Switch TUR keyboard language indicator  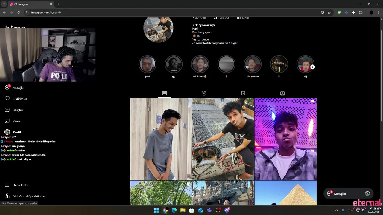point(350,210)
